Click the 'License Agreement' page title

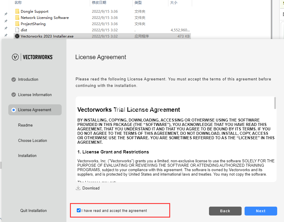[101, 57]
